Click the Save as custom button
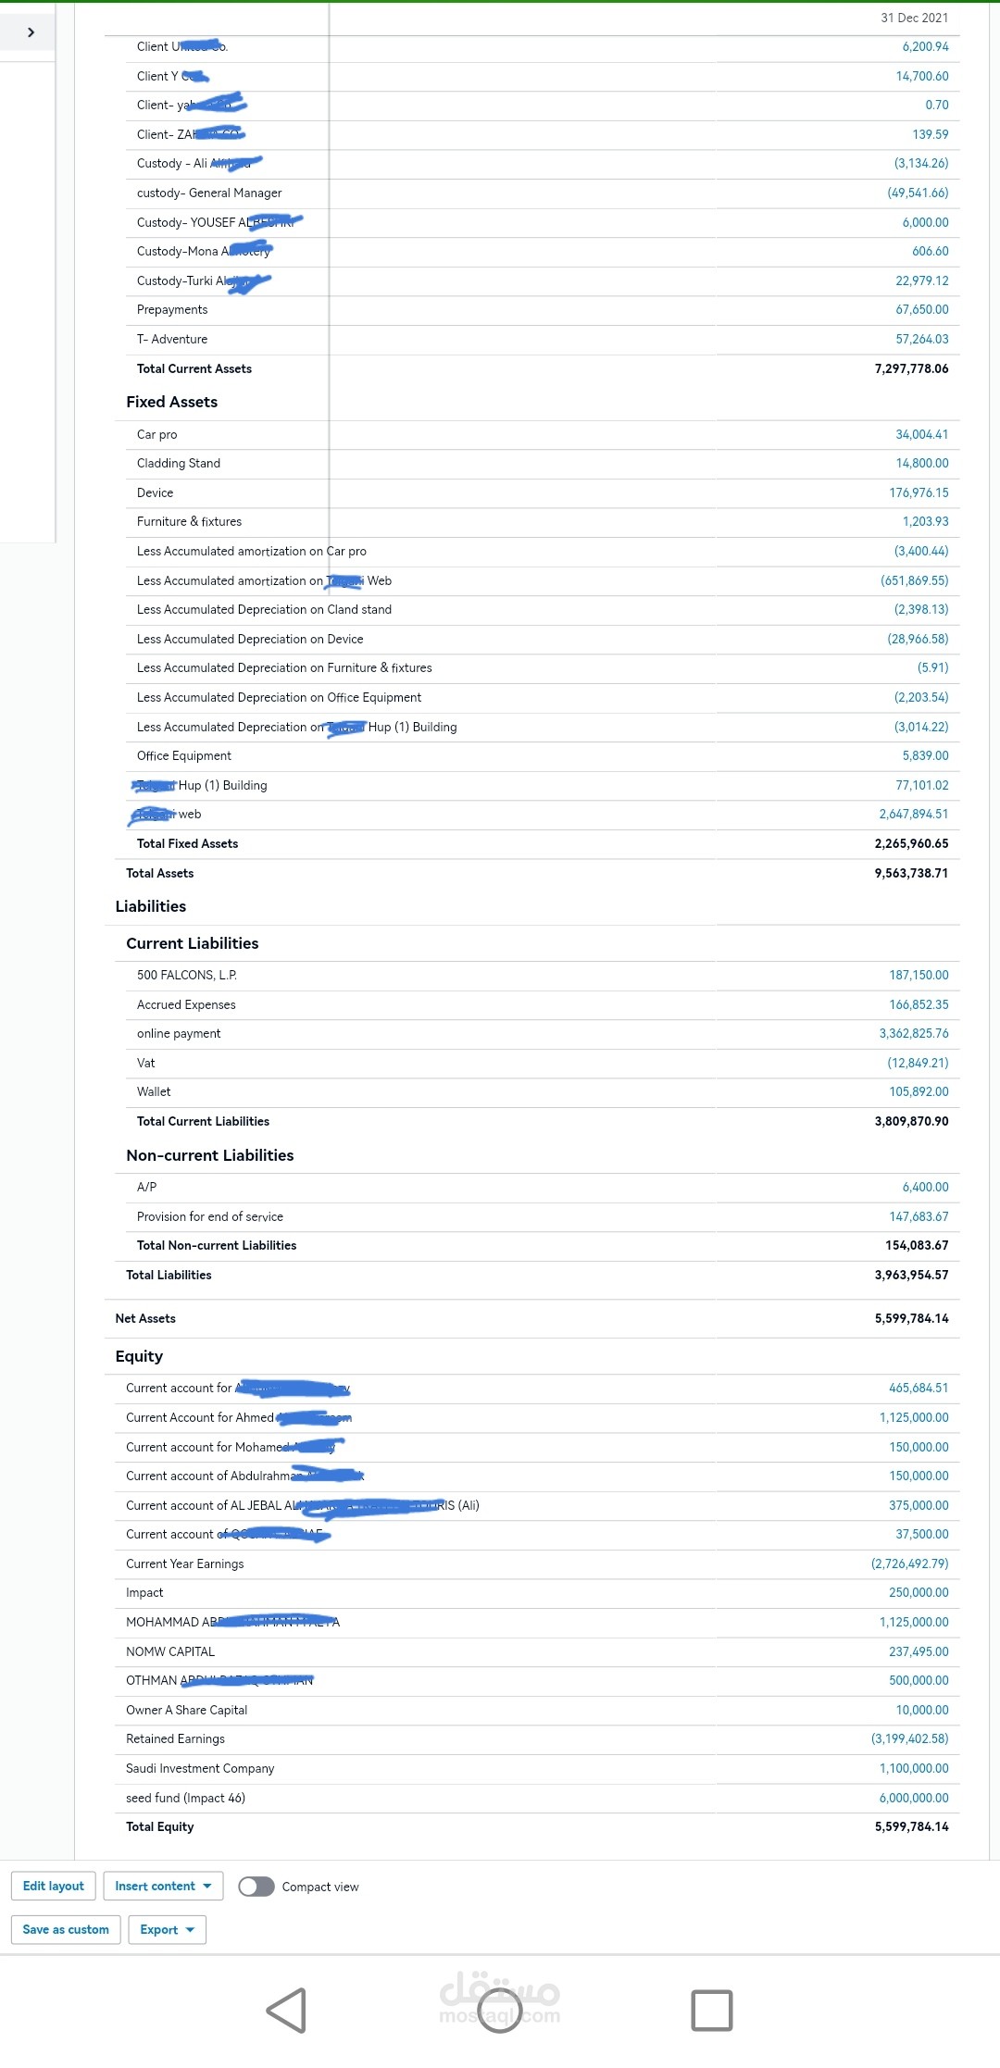Image resolution: width=1000 pixels, height=2068 pixels. tap(66, 1929)
